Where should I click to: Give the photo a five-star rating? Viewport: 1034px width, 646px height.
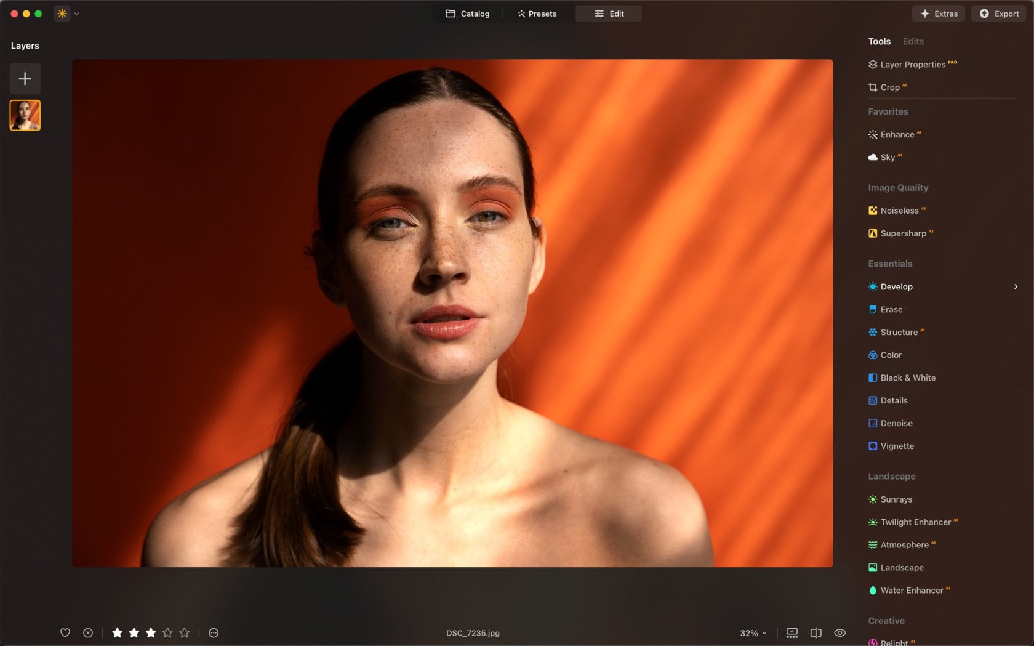(x=184, y=632)
